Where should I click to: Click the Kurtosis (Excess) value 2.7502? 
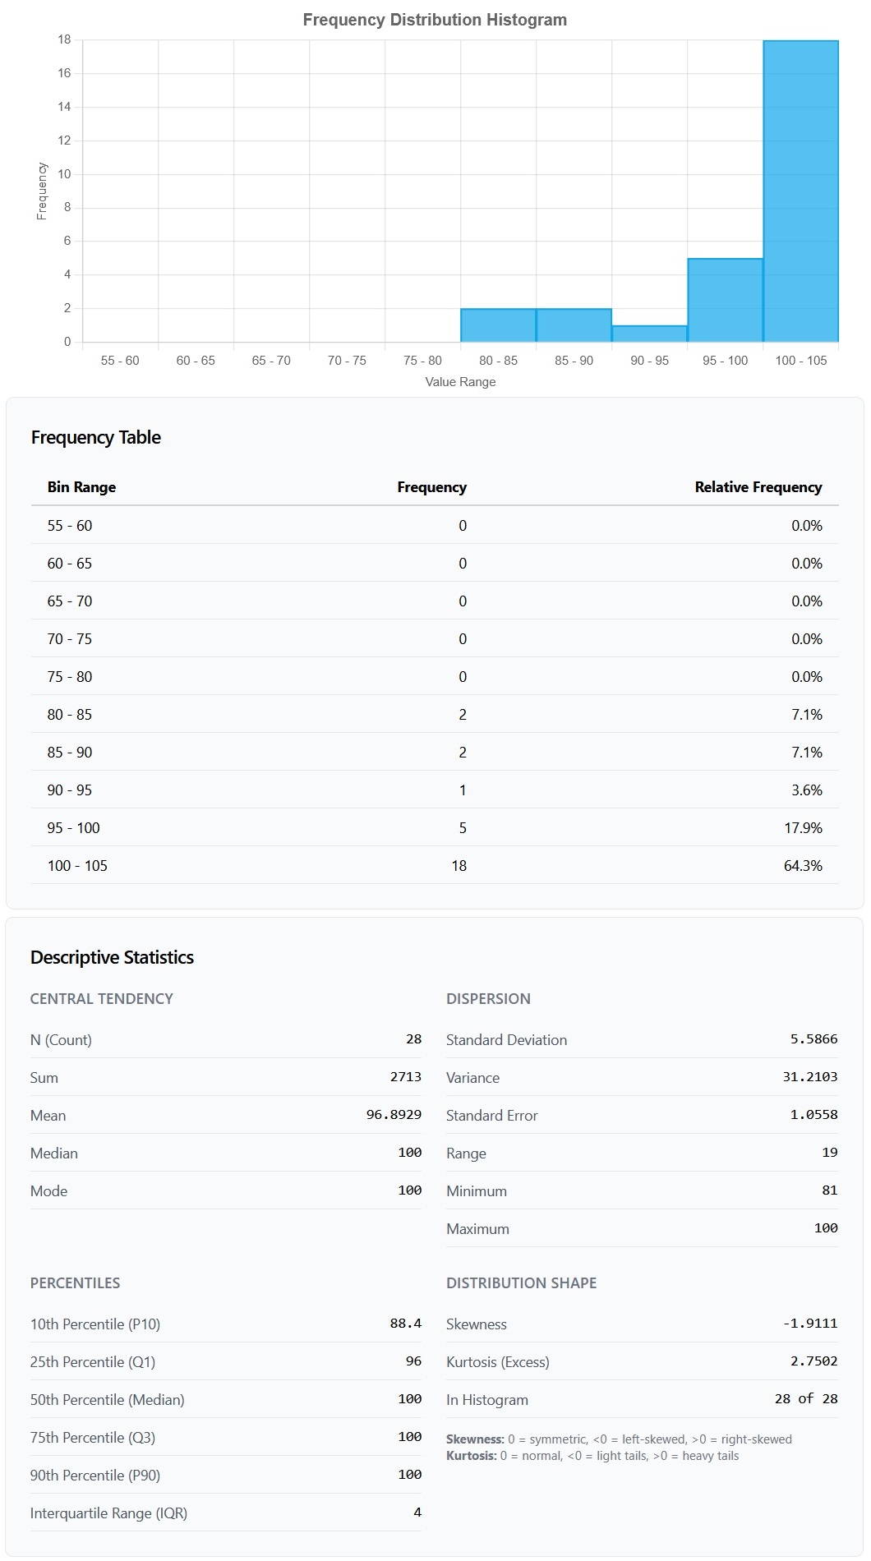click(x=813, y=1361)
